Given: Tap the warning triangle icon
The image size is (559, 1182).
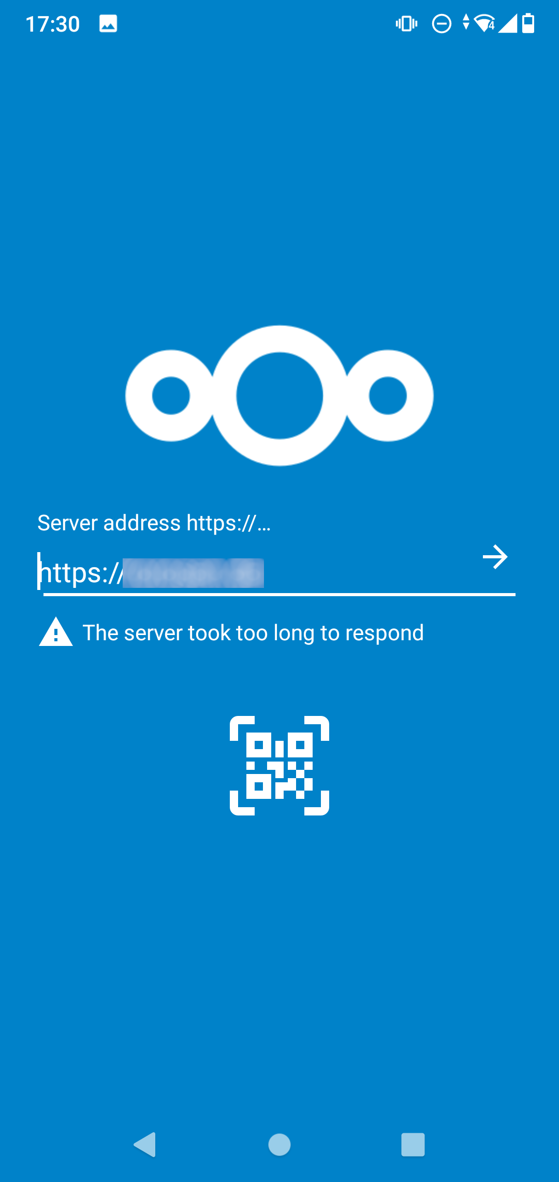Looking at the screenshot, I should (56, 632).
